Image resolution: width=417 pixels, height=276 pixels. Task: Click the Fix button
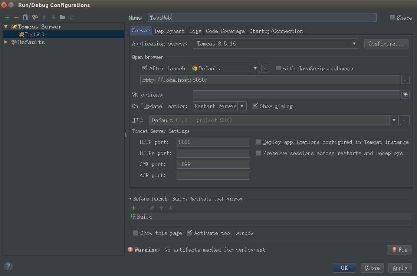tap(399, 249)
